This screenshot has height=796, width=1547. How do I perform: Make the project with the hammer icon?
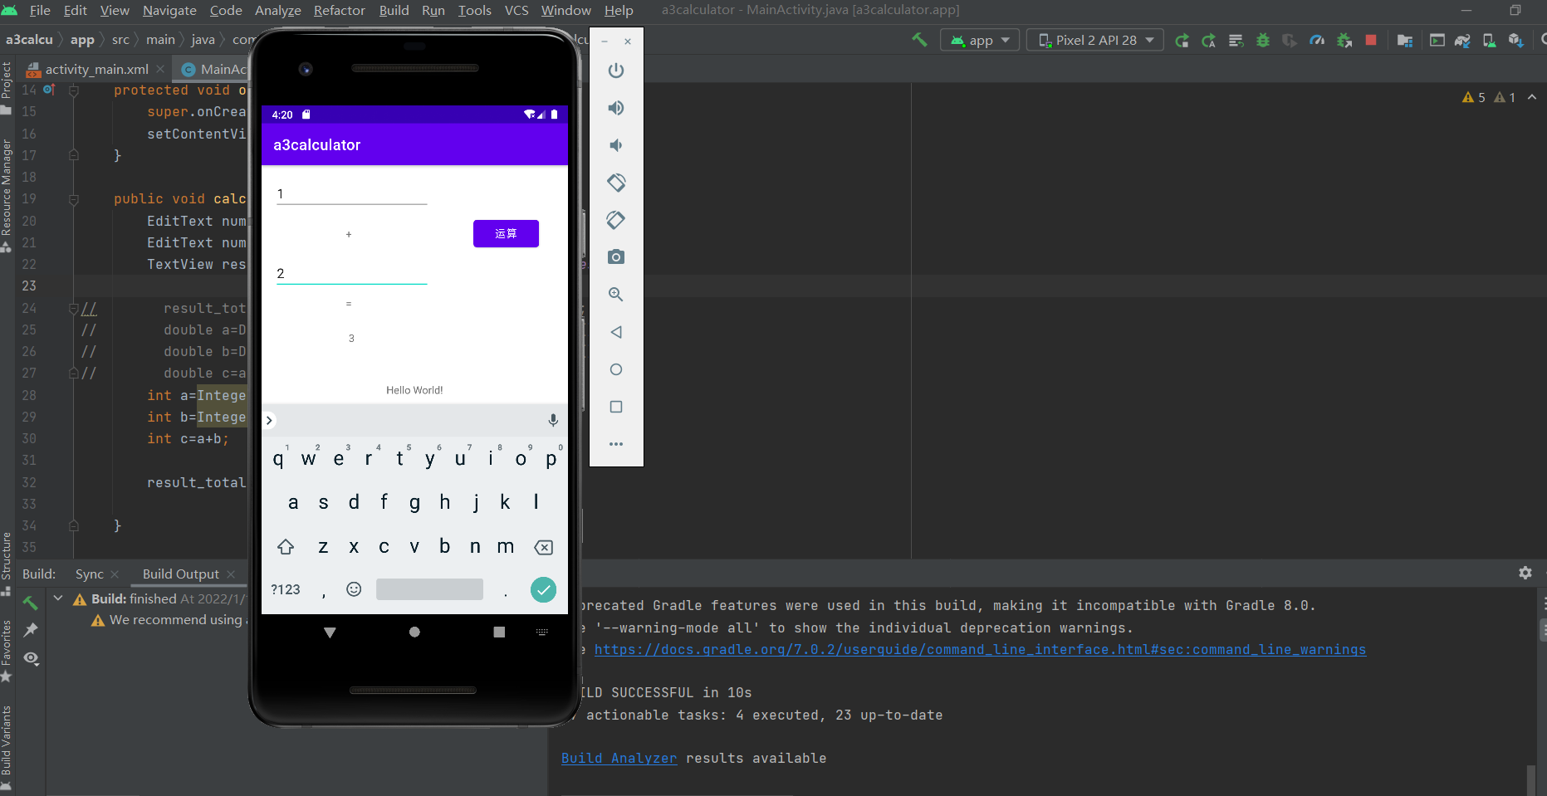[918, 39]
